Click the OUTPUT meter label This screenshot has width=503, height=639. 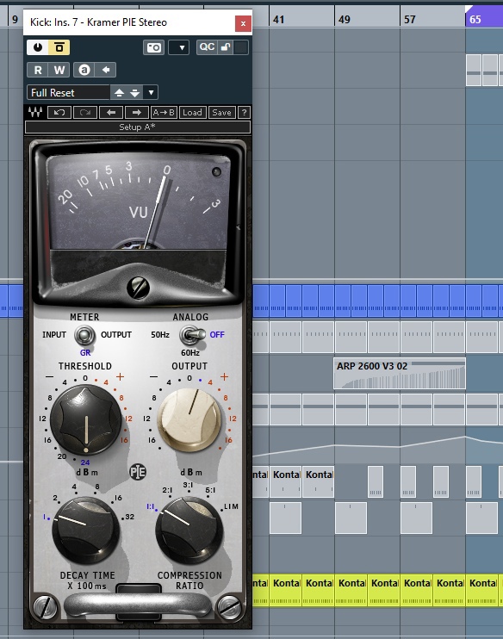click(x=116, y=335)
